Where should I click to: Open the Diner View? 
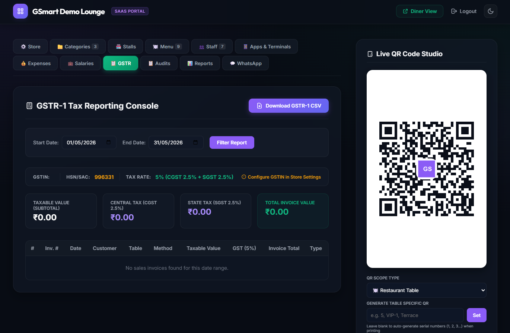[420, 11]
